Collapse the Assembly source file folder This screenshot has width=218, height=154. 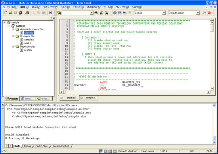point(13,29)
